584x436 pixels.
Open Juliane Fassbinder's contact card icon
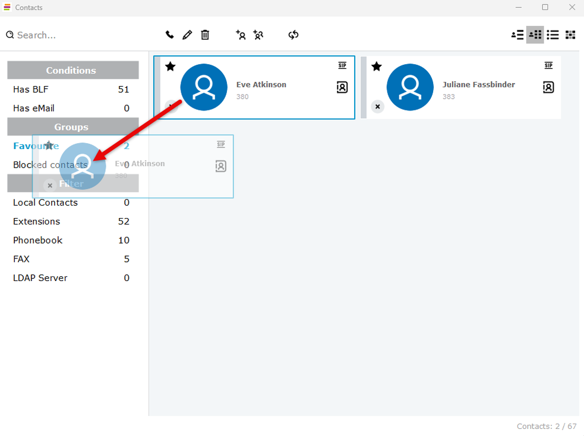548,87
